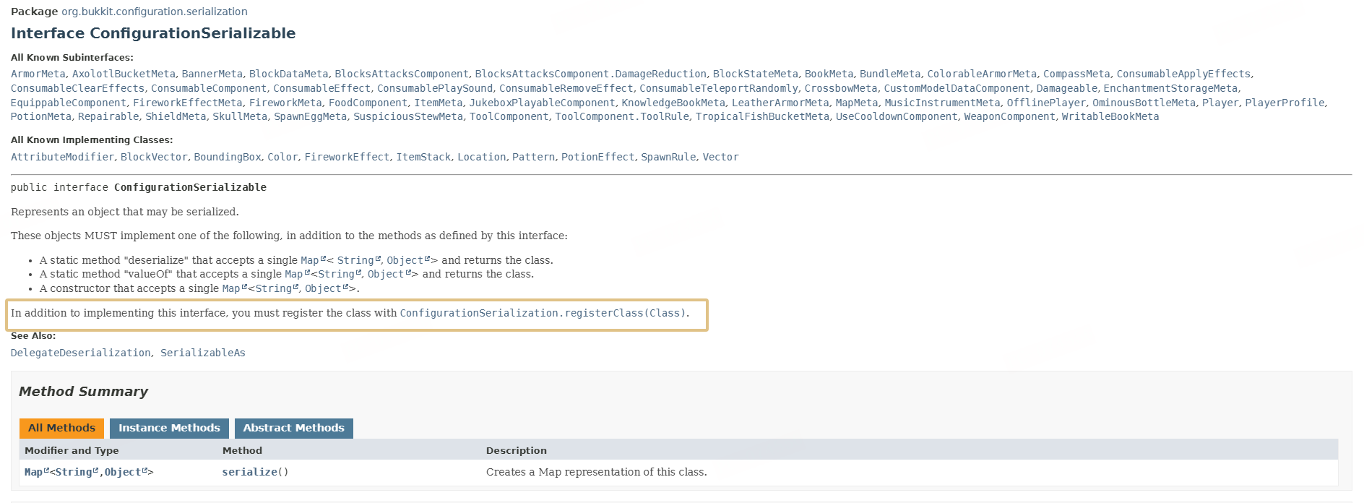Screen dimensions: 1364x503
Task: Go to ConfigurationSerialization.registerClass(Class) link
Action: 541,313
